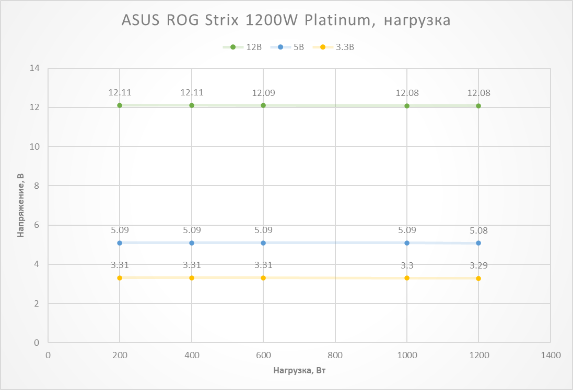Screen dimensions: 573x390
Task: Choose the 3.3В data point at 1200 Вт
Action: click(478, 278)
